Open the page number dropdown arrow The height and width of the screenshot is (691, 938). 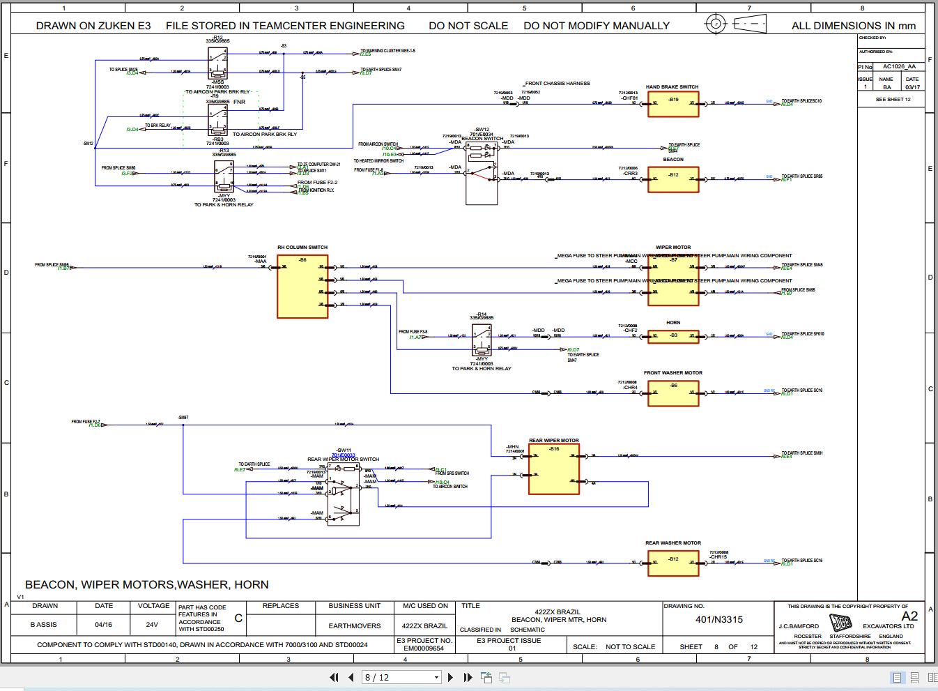coord(436,677)
